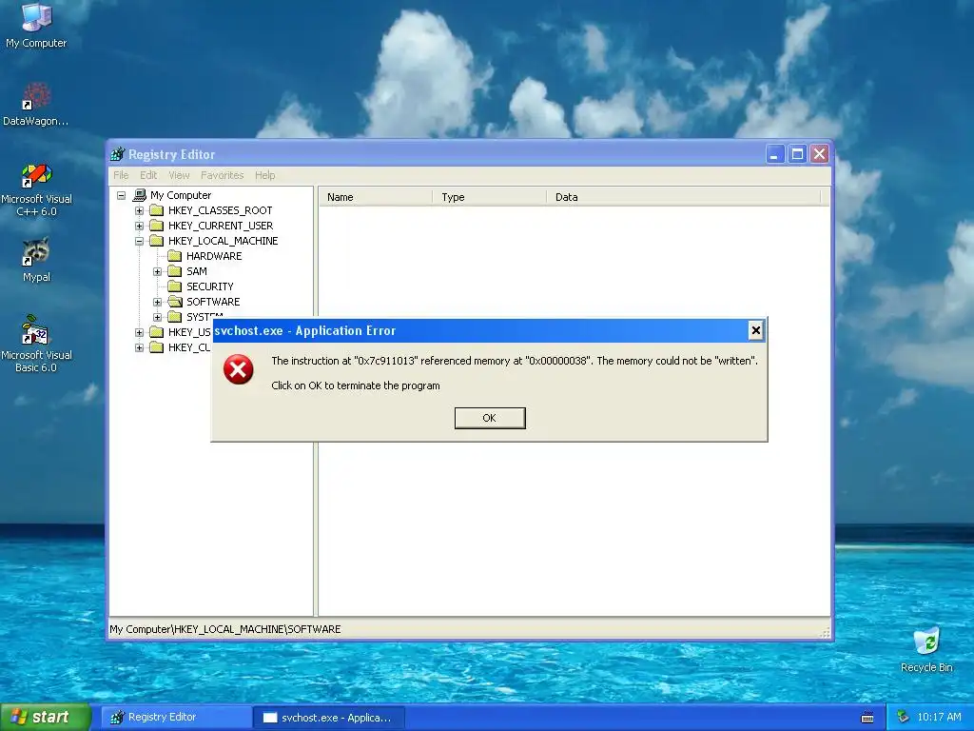The height and width of the screenshot is (731, 974).
Task: Switch to svchost.exe taskbar button
Action: click(329, 718)
